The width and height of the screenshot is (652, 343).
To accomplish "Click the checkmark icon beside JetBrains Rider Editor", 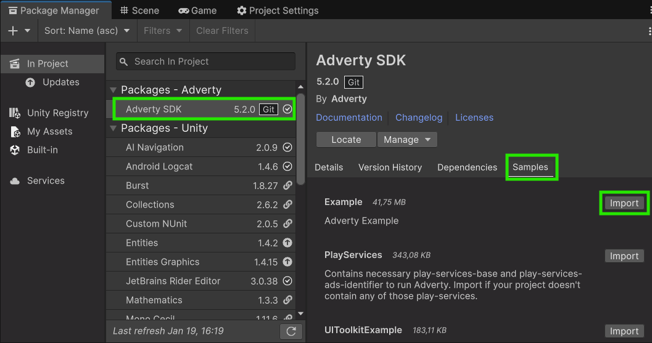I will click(x=287, y=281).
